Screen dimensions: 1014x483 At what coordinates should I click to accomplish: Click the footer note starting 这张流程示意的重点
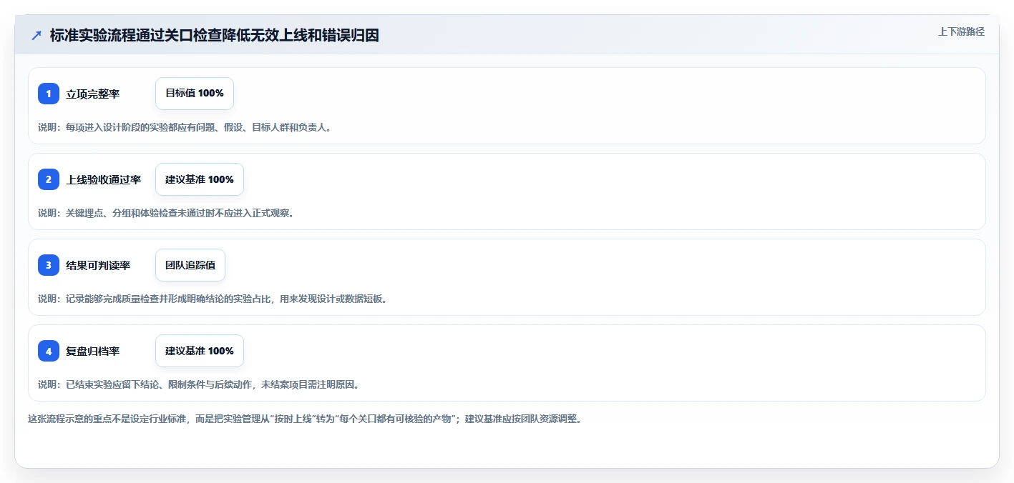tap(305, 419)
